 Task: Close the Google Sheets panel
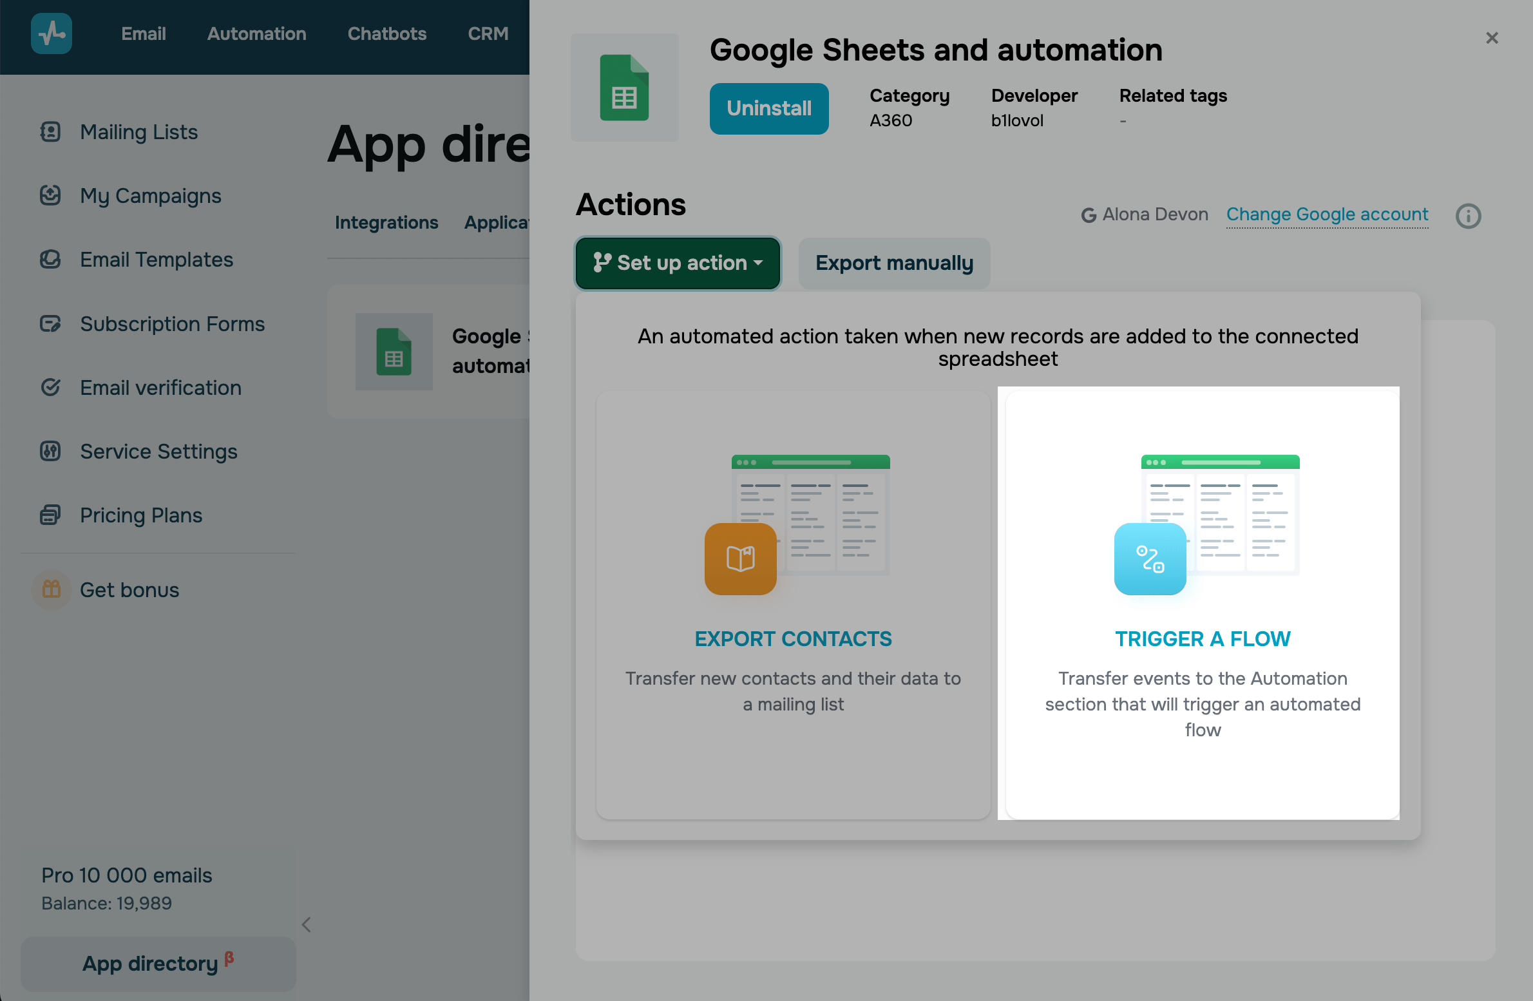point(1492,38)
